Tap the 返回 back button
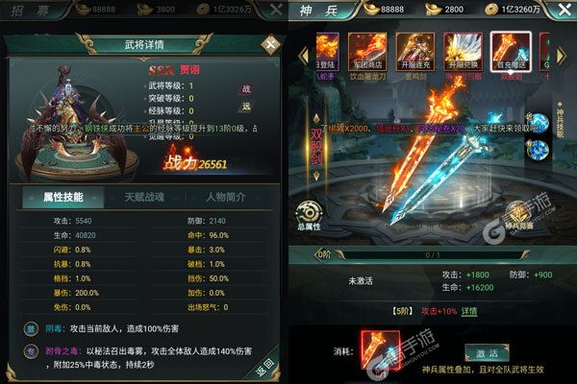 [x=265, y=366]
